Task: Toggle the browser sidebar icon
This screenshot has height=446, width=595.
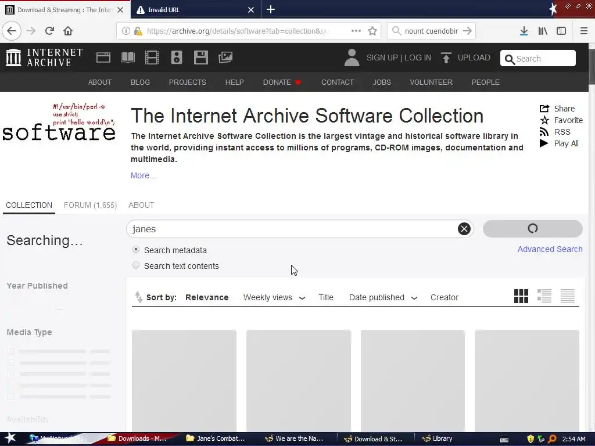Action: pyautogui.click(x=561, y=31)
